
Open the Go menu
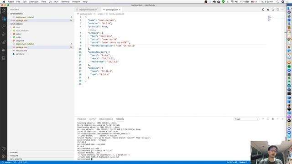pos(50,2)
